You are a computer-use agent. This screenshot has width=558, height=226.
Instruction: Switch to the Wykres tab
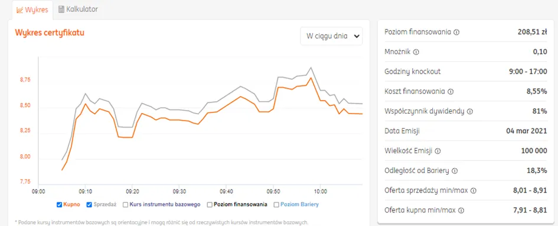pos(32,10)
